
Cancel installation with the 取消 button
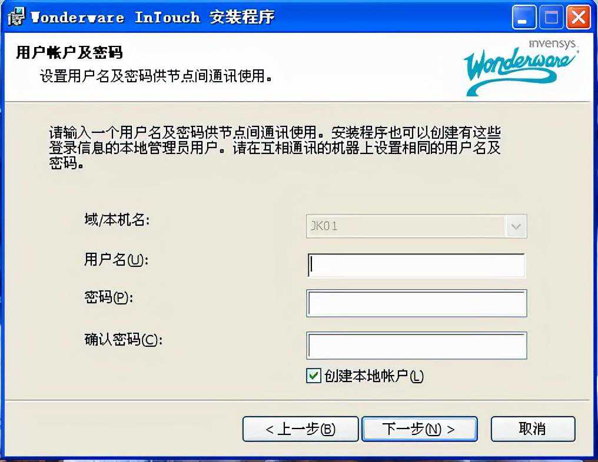pyautogui.click(x=533, y=429)
